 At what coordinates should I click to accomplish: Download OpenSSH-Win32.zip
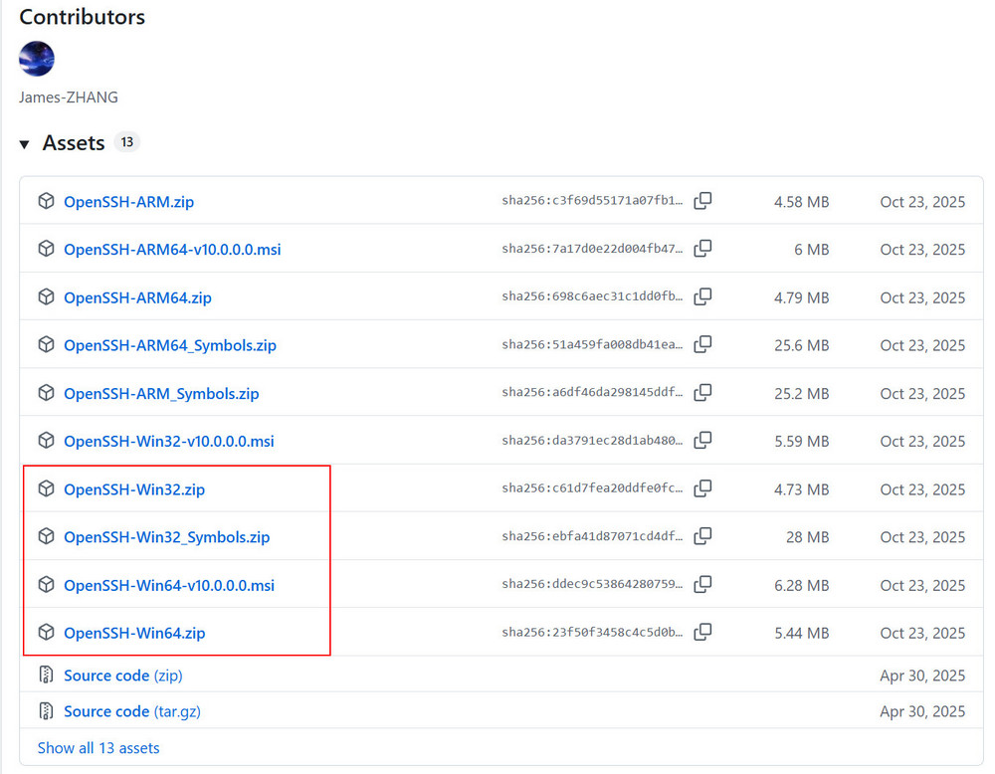(134, 489)
